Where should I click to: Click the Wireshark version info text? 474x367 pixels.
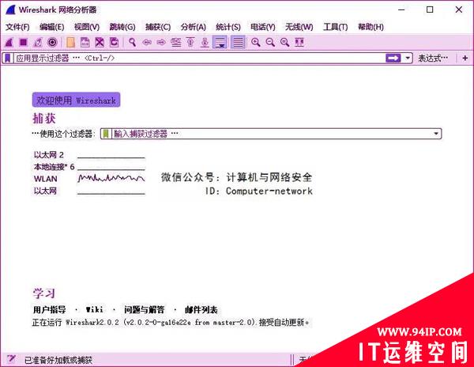(x=171, y=323)
